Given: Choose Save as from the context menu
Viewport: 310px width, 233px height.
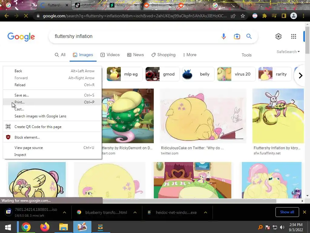Looking at the screenshot, I should point(52,95).
